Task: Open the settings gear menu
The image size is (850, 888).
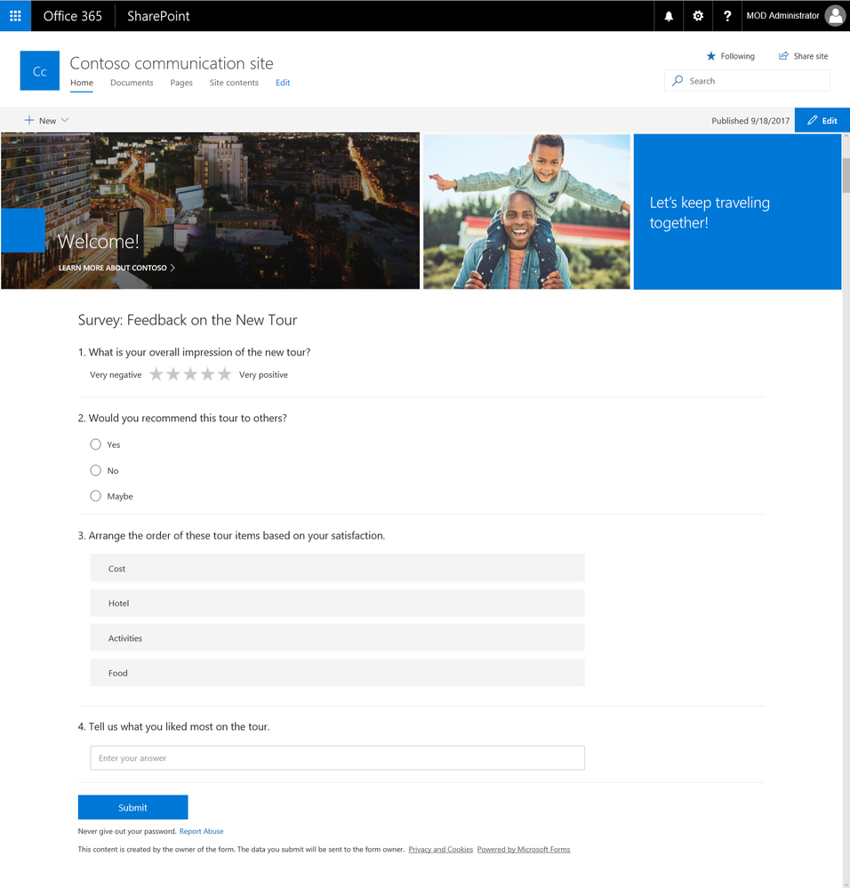Action: [x=698, y=16]
